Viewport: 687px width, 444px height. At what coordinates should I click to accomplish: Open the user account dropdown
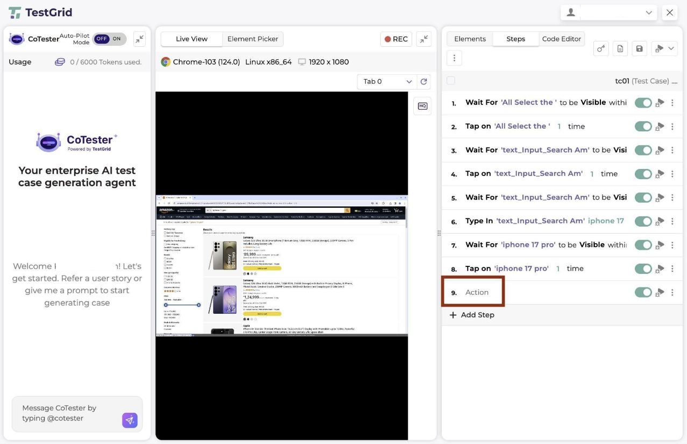[609, 12]
